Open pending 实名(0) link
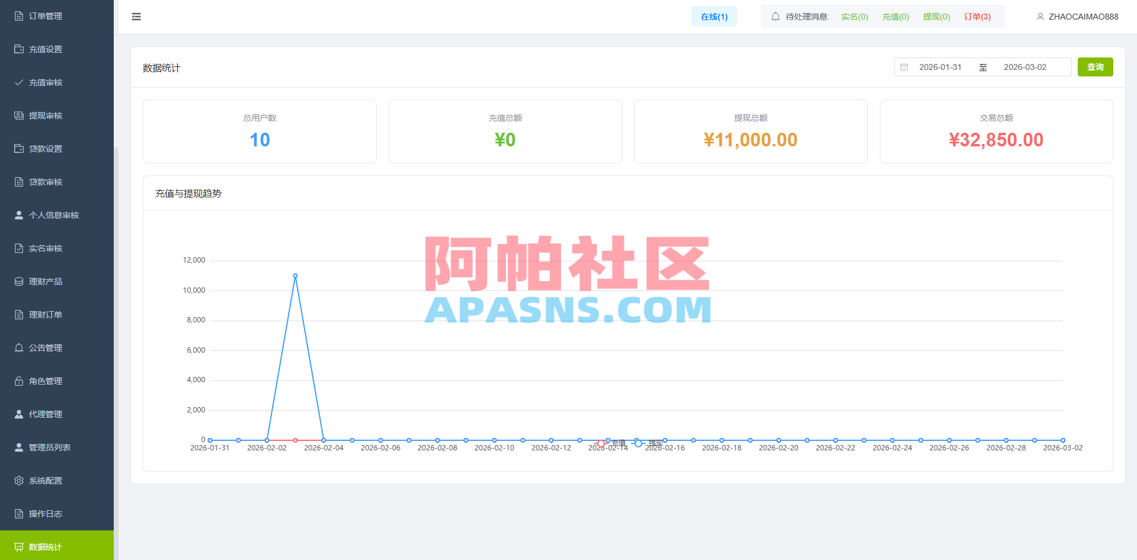 click(x=854, y=17)
